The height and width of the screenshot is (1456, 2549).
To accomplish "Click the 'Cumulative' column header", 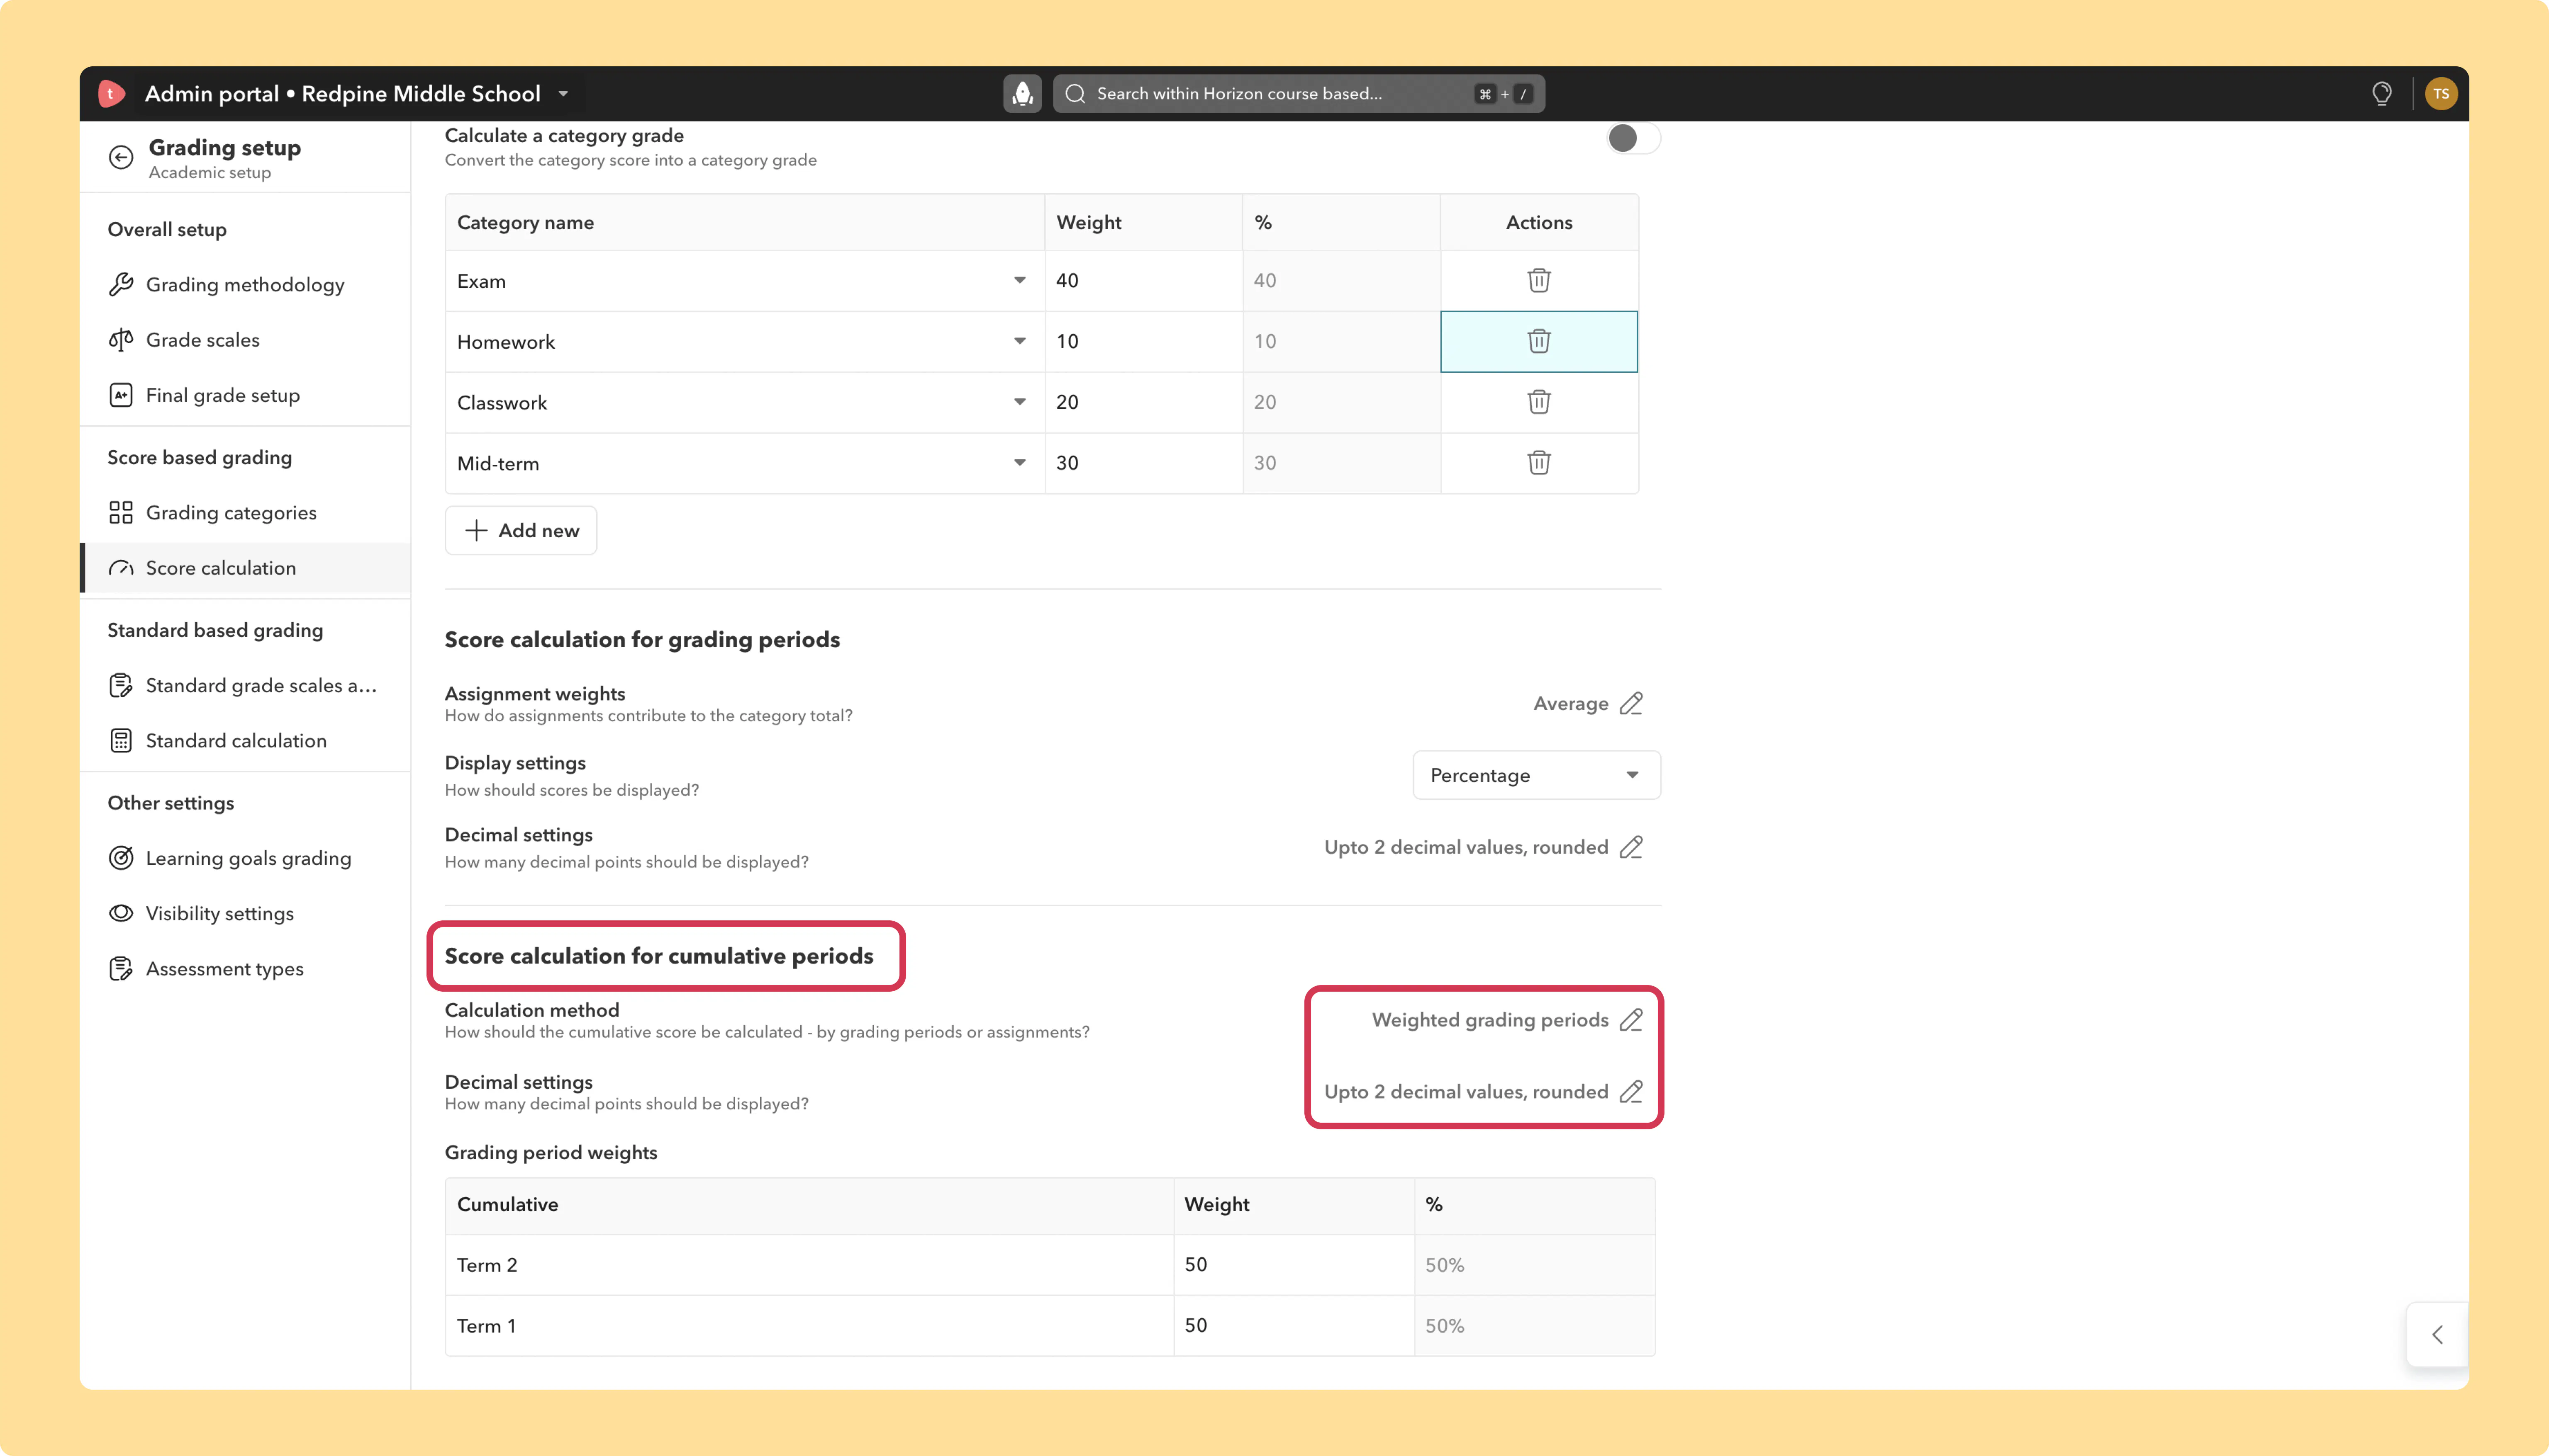I will click(x=507, y=1205).
